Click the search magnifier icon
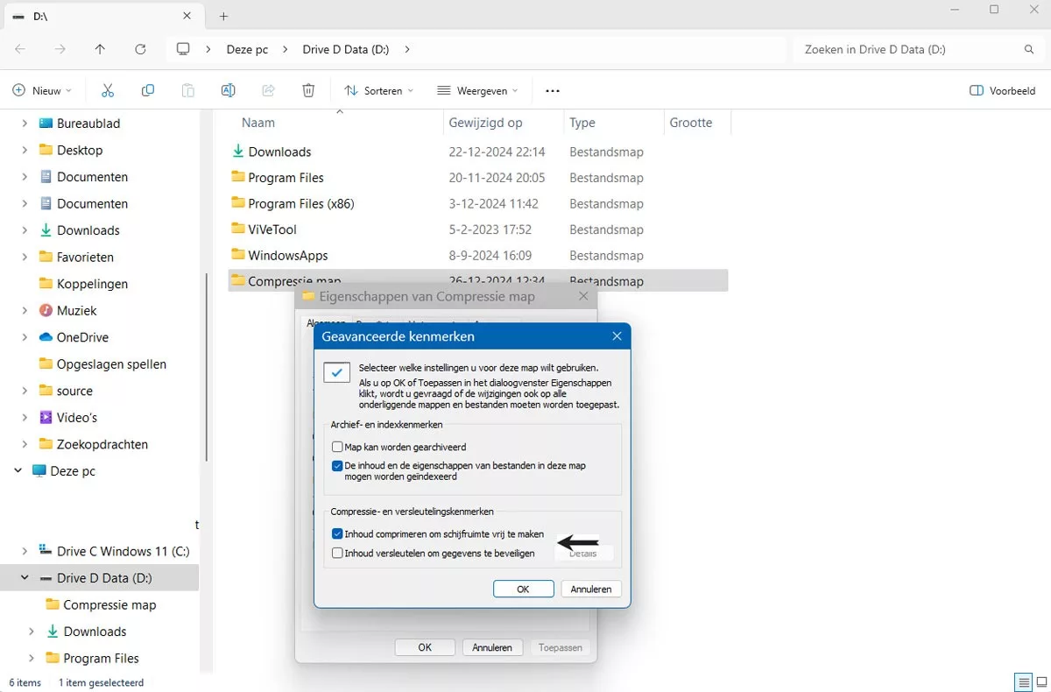The width and height of the screenshot is (1051, 692). 1029,49
